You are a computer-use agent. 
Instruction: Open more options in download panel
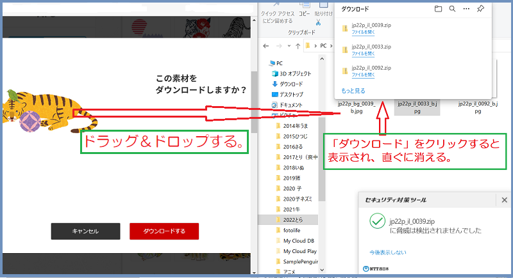[466, 9]
